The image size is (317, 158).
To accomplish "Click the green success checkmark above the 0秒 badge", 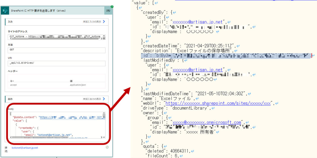I will pos(112,7).
